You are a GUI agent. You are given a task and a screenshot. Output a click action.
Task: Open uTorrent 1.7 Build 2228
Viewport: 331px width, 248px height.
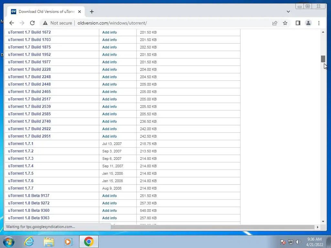point(29,69)
